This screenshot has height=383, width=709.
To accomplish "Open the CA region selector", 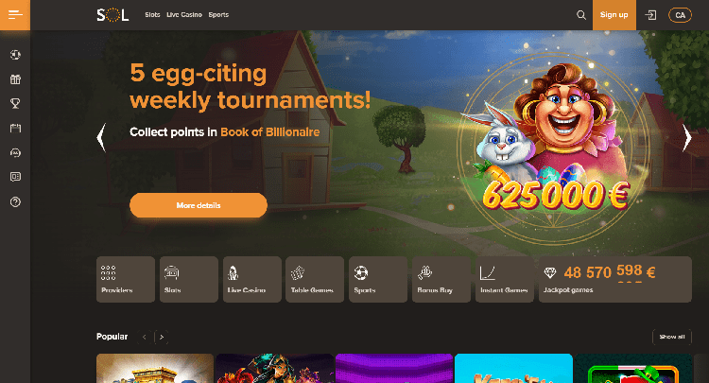I will 680,15.
